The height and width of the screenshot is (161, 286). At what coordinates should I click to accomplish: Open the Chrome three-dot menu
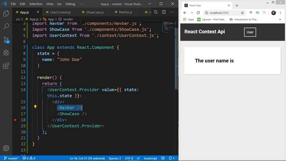[x=280, y=13]
